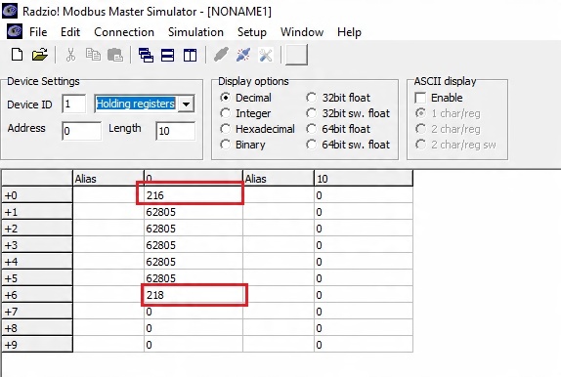This screenshot has width=561, height=377.
Task: Click the Copy toolbar icon
Action: [x=93, y=55]
